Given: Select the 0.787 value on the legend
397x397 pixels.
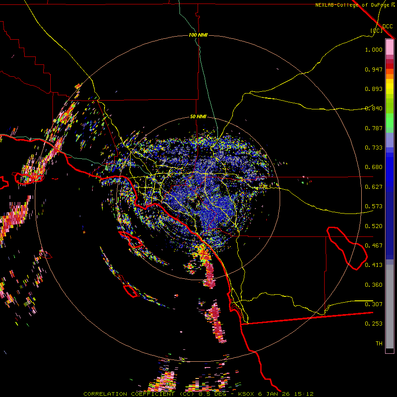Looking at the screenshot, I should click(374, 128).
